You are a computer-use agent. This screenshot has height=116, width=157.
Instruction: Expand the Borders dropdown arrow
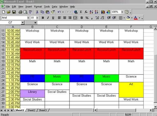124,18
